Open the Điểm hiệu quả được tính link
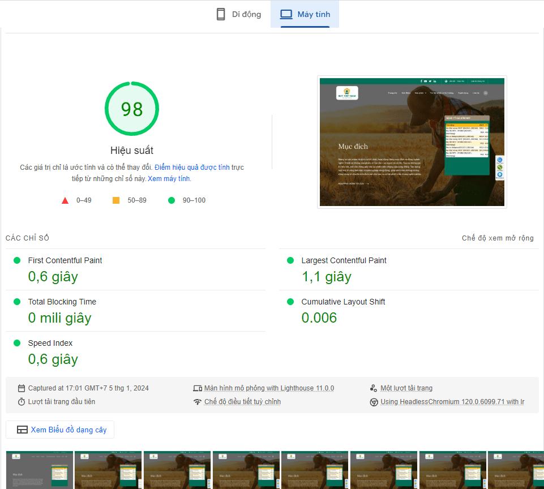Screen dimensions: 544x489 (192, 168)
